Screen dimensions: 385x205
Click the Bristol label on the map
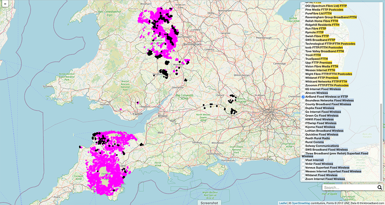point(163,116)
